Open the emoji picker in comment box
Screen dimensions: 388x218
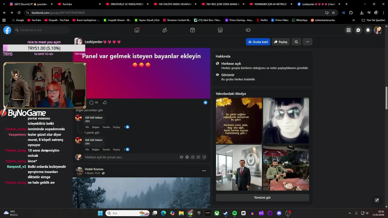coord(187,157)
